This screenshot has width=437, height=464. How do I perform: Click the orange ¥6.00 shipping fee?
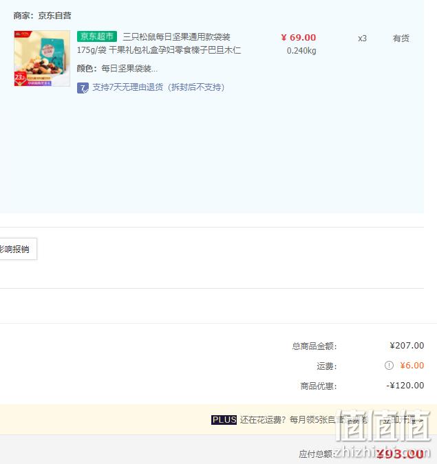412,366
